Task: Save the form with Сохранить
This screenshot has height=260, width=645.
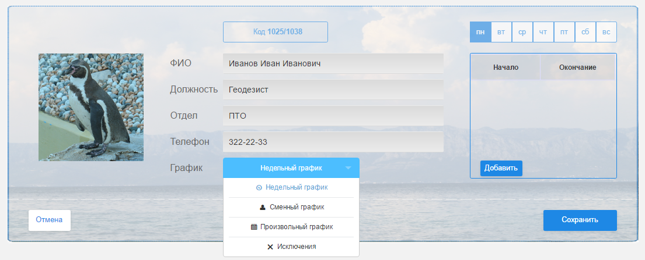Action: point(580,220)
